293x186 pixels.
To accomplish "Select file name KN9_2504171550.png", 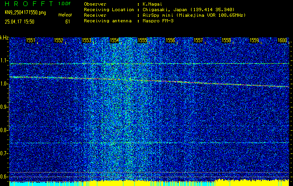I will coord(25,13).
